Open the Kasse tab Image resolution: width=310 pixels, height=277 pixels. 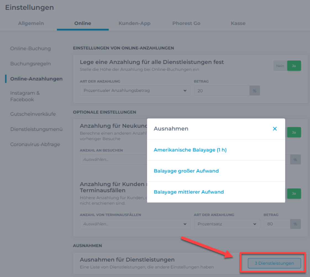coord(238,23)
